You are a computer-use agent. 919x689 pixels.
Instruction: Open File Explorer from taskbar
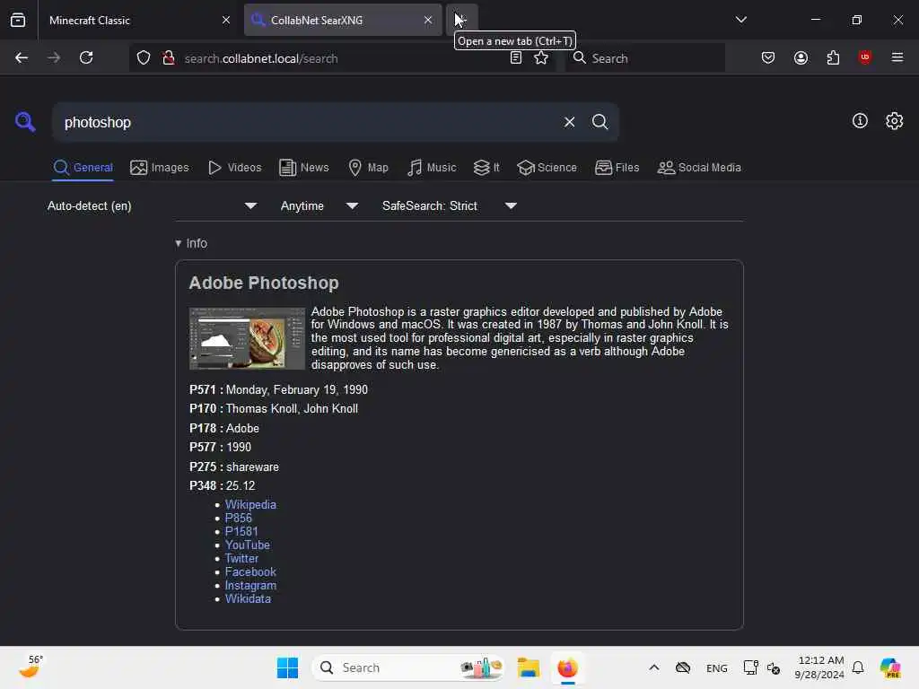[x=528, y=667]
